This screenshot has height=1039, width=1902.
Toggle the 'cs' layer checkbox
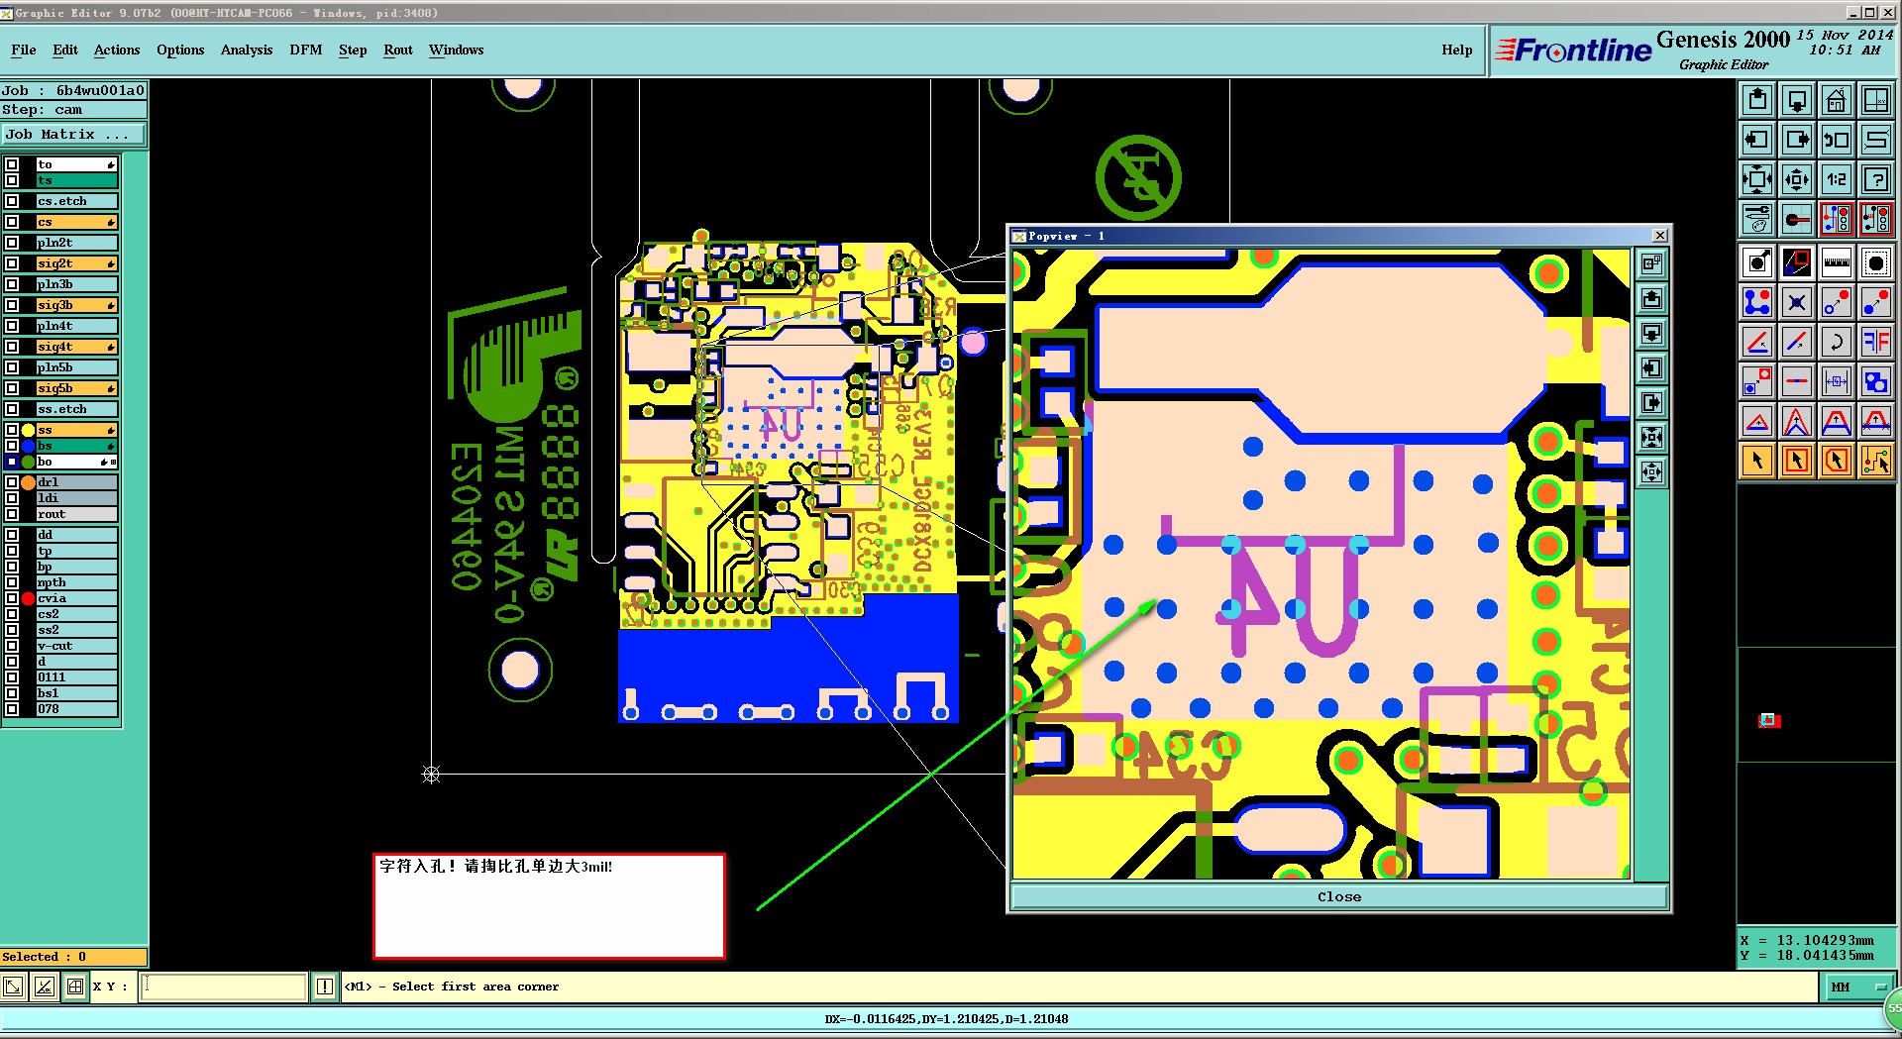(x=12, y=222)
